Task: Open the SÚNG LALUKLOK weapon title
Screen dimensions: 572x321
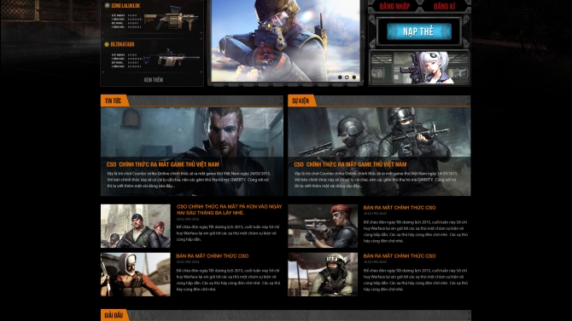Action: click(125, 5)
